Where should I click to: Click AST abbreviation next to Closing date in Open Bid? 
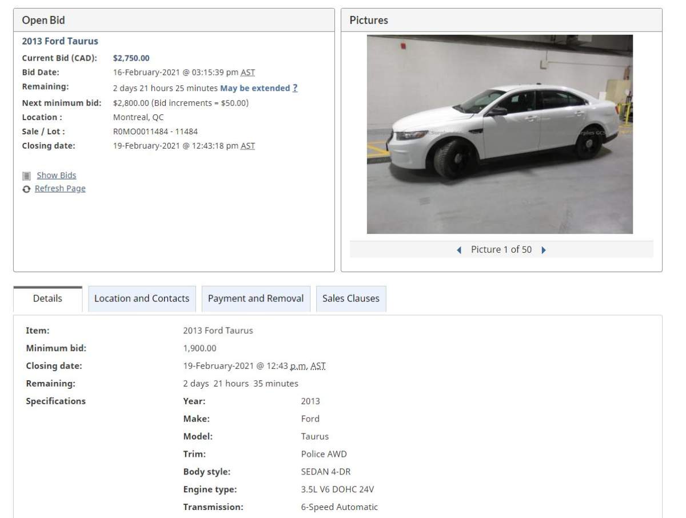coord(248,146)
